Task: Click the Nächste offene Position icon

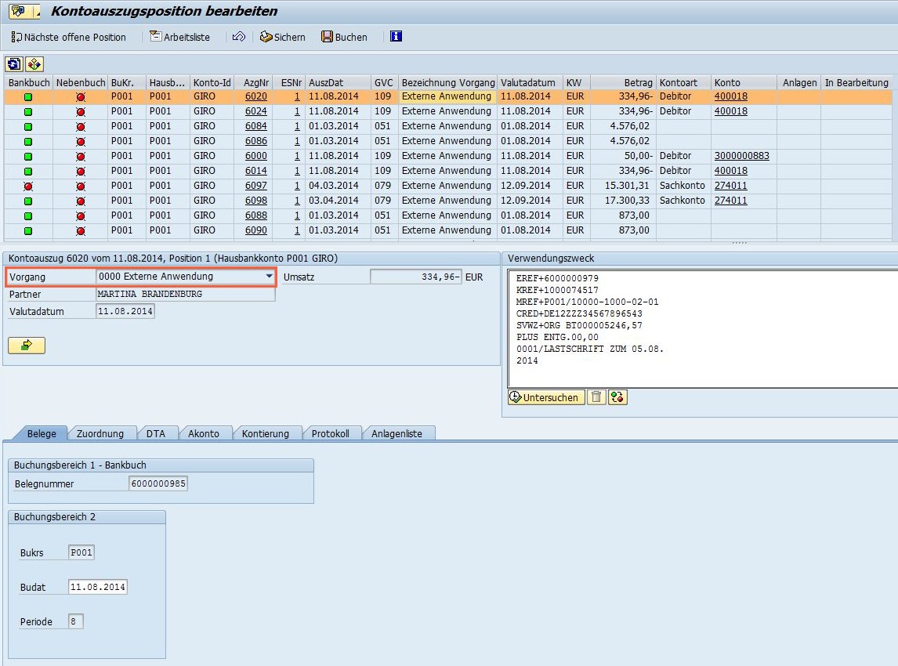Action: [x=69, y=36]
